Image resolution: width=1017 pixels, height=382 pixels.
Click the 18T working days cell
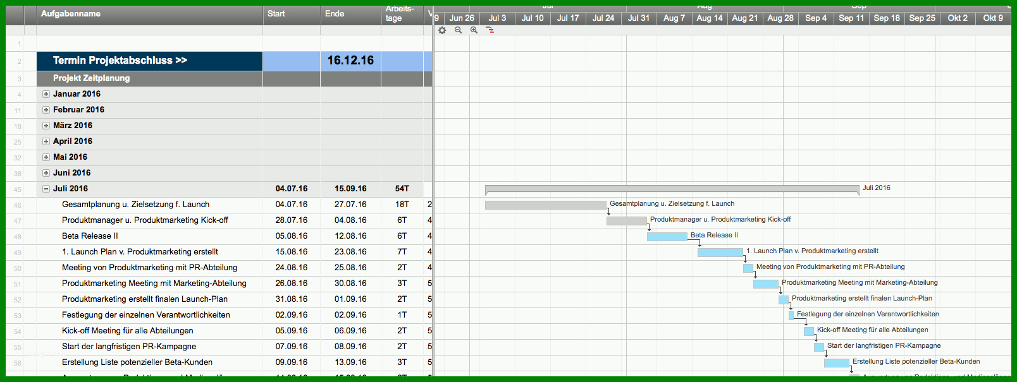coord(402,205)
